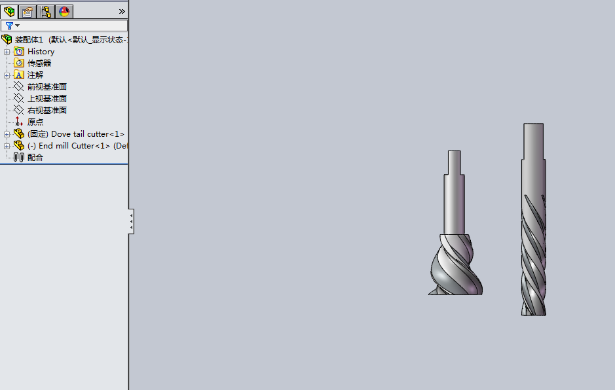Image resolution: width=615 pixels, height=390 pixels.
Task: Switch to the ConfigurationManager tab
Action: 46,12
